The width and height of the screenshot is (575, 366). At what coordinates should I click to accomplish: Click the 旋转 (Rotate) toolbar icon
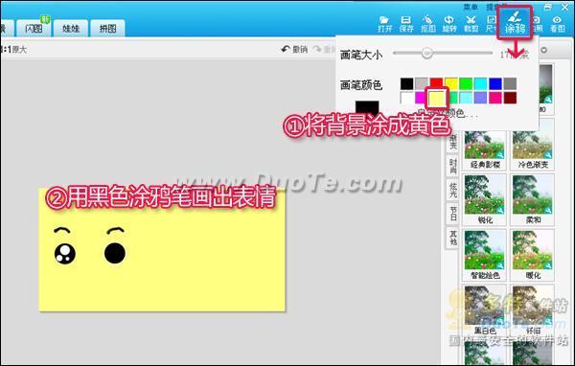pyautogui.click(x=449, y=24)
